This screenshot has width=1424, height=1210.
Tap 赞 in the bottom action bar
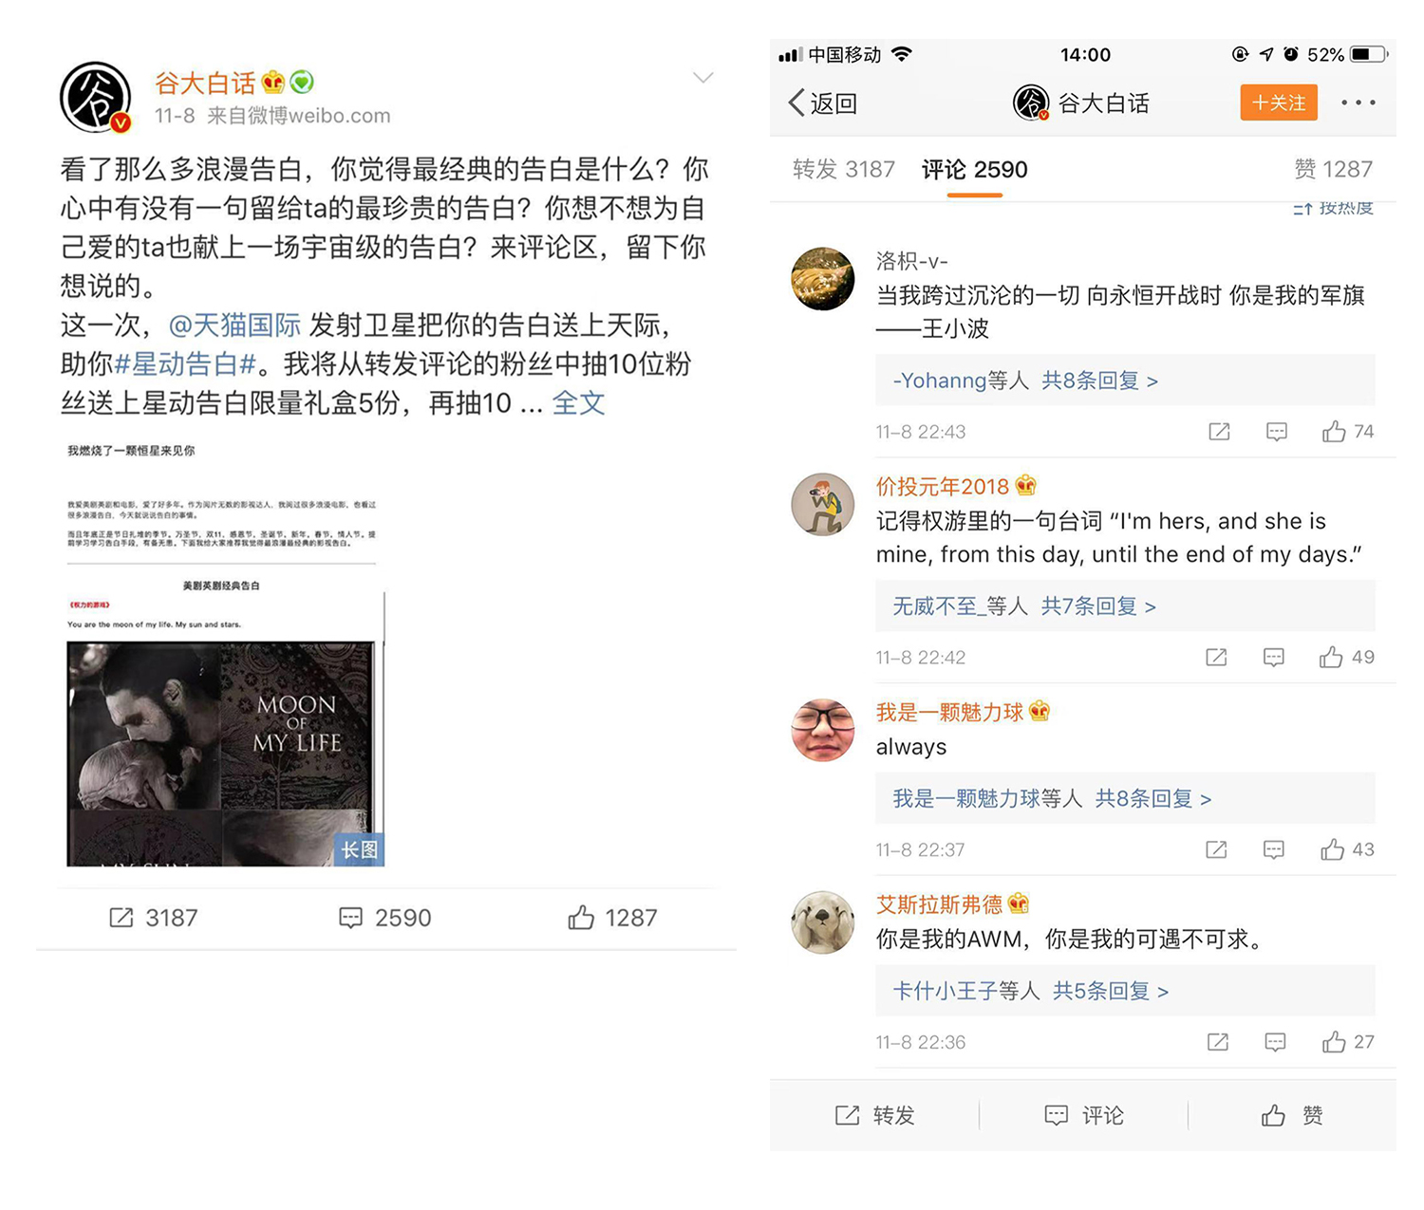(1291, 1115)
